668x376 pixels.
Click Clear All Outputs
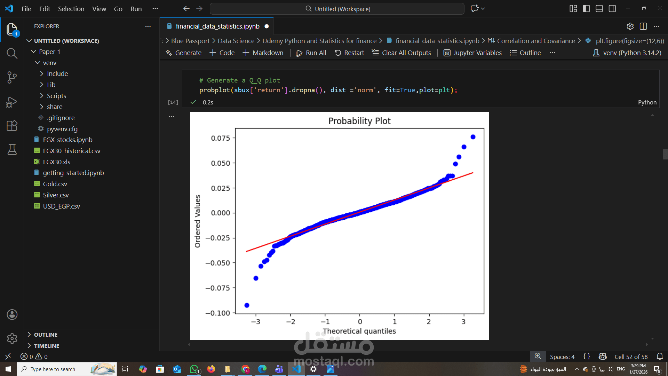coord(401,53)
